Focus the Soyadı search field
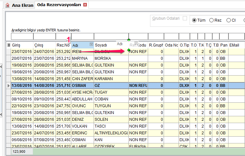245x156 pixels. (111, 36)
